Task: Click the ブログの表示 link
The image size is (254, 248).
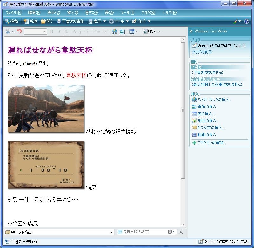Action: tap(202, 52)
